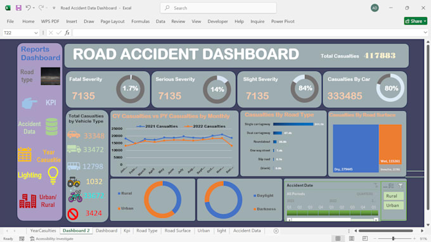Save the workbook with the floppy icon

(18, 8)
